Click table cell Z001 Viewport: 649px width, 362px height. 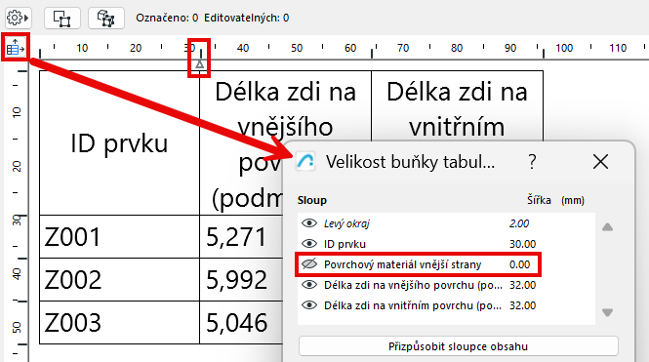click(x=120, y=237)
